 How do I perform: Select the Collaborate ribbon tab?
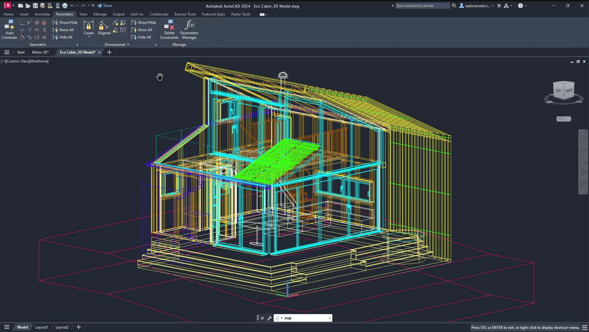coord(159,14)
